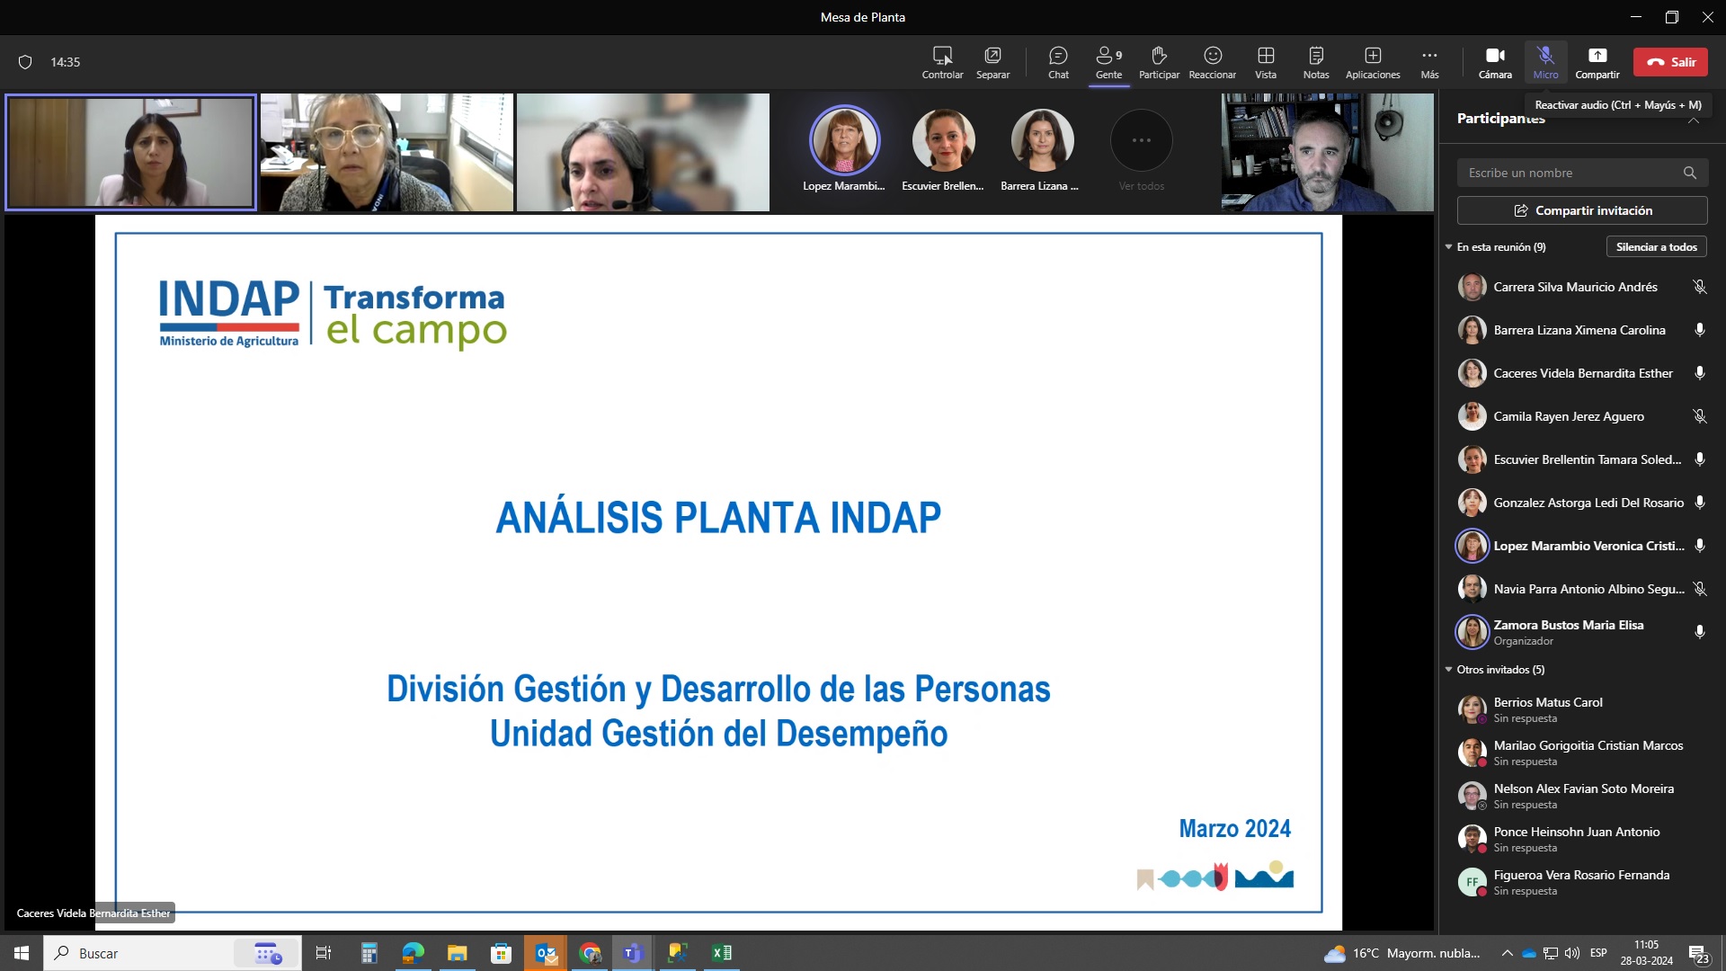Select invitee Nelson Alex Favian Soto Moreira

coord(1583,796)
